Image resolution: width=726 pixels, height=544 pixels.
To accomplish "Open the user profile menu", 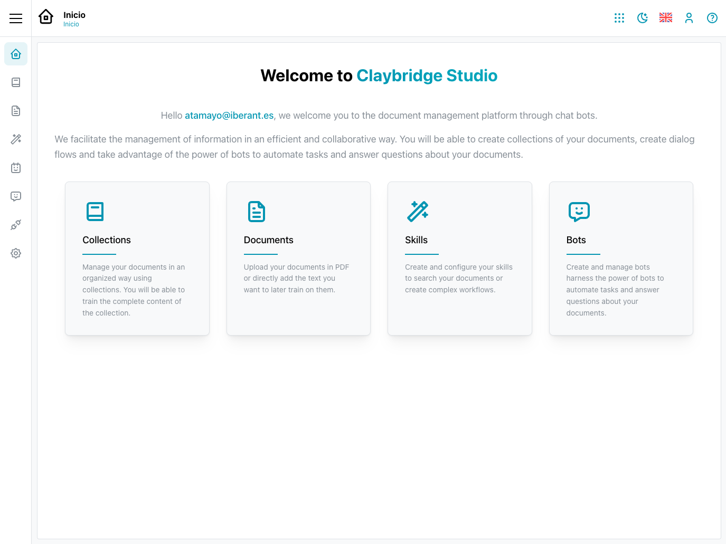I will pyautogui.click(x=689, y=18).
